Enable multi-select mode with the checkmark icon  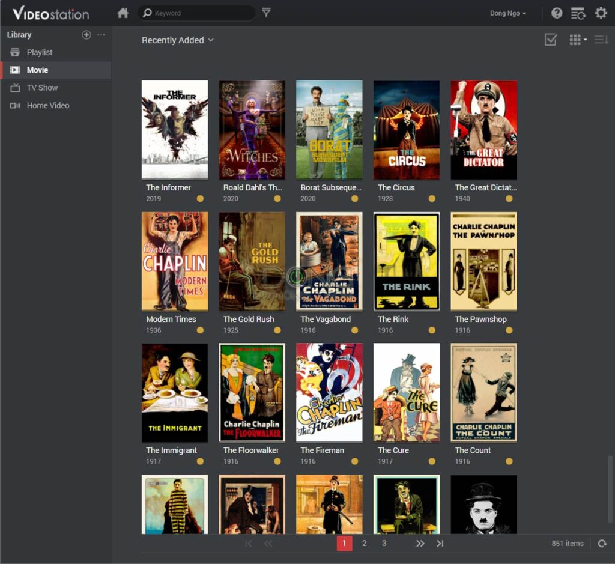[x=551, y=40]
